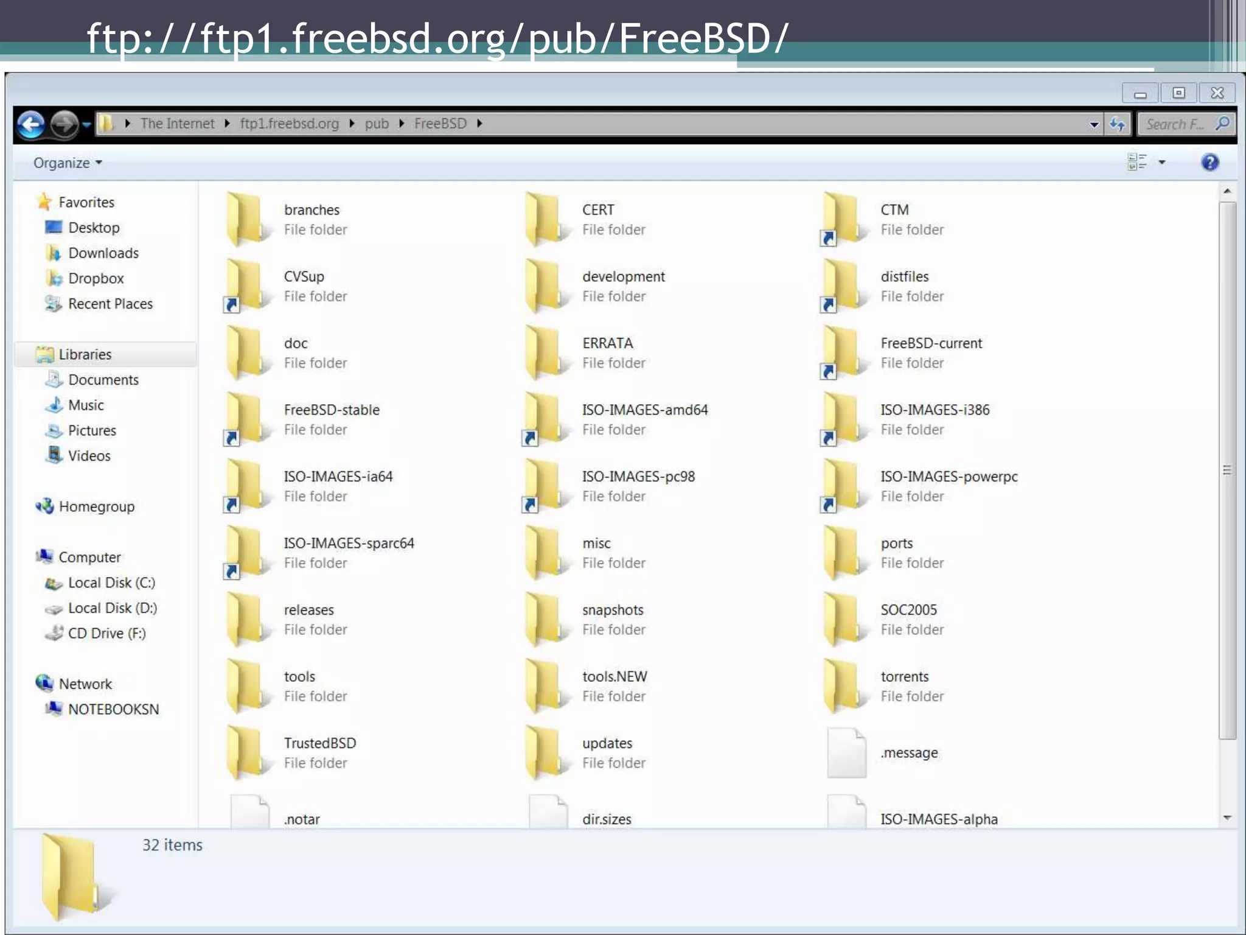Select the development folder icon

coord(546,286)
